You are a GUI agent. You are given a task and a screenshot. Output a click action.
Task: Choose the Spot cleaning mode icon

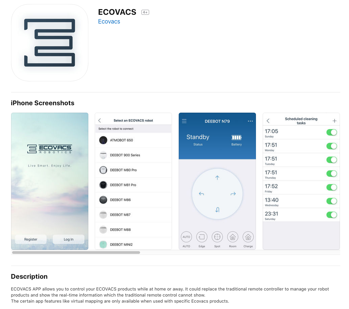coord(217,237)
